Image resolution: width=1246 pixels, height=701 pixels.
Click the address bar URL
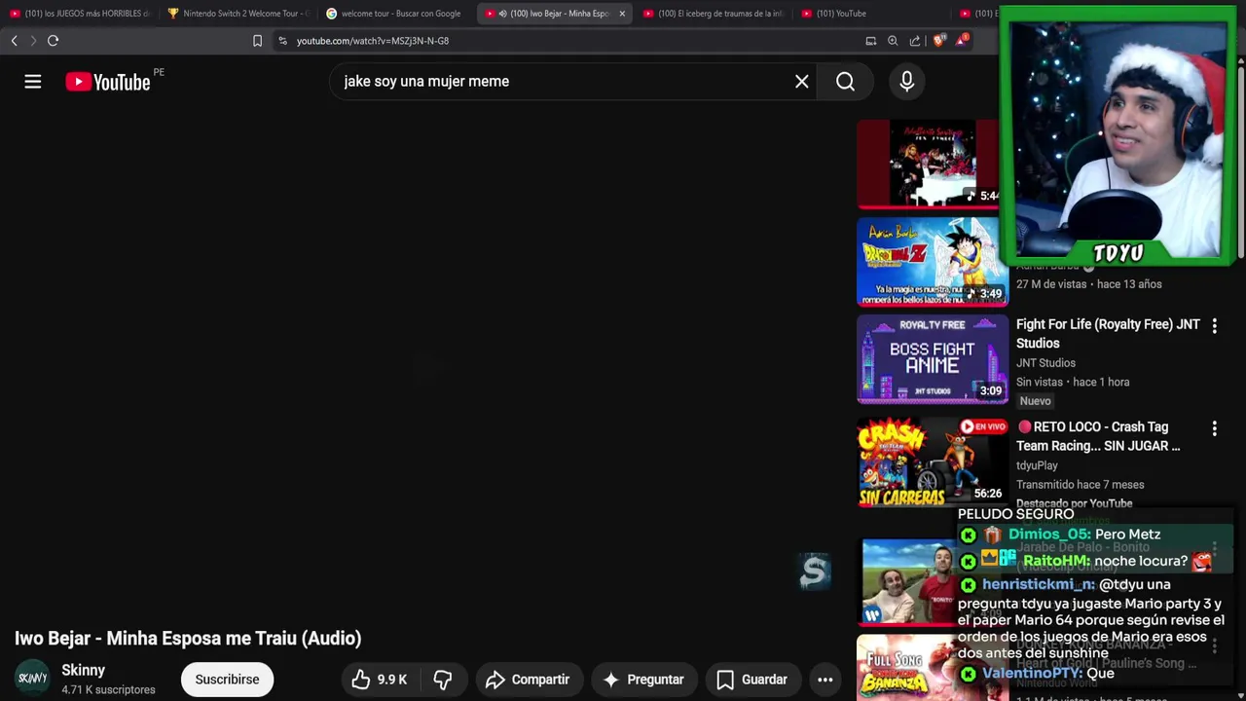[373, 41]
